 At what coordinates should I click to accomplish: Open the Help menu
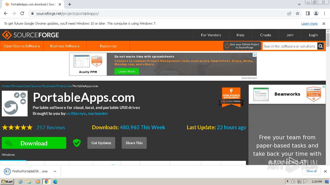point(241,35)
